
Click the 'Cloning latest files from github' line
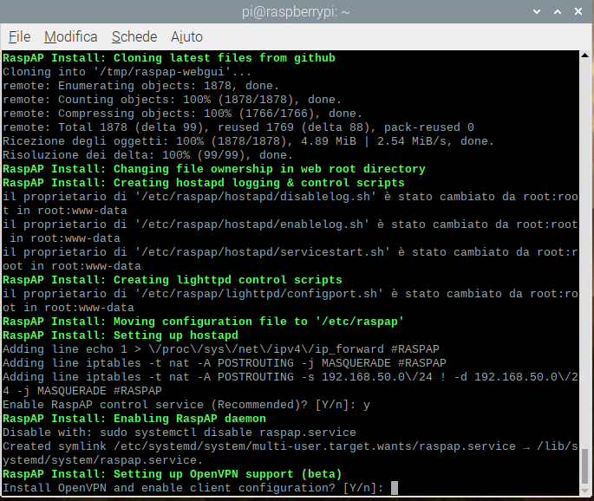(x=169, y=58)
